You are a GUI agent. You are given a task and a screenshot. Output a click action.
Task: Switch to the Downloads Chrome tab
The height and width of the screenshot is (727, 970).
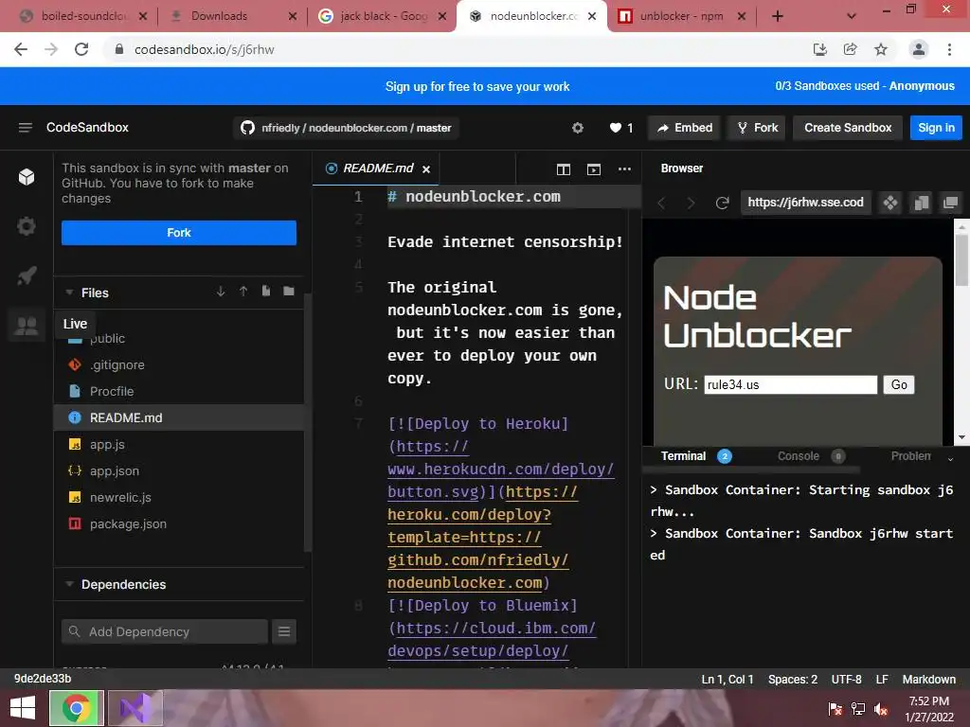coord(233,16)
